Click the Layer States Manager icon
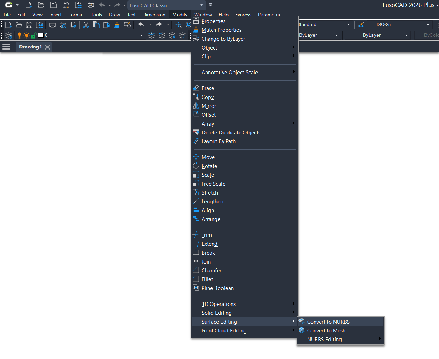Image resolution: width=439 pixels, height=359 pixels. 172,35
